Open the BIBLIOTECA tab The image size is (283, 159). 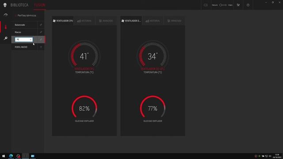(19, 5)
